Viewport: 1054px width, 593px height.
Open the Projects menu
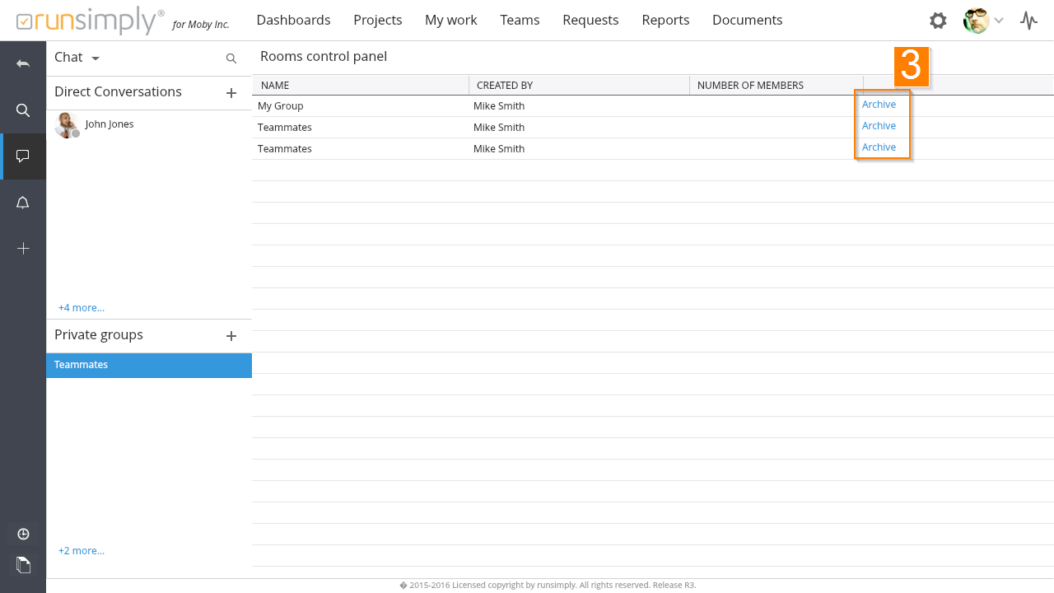point(377,20)
